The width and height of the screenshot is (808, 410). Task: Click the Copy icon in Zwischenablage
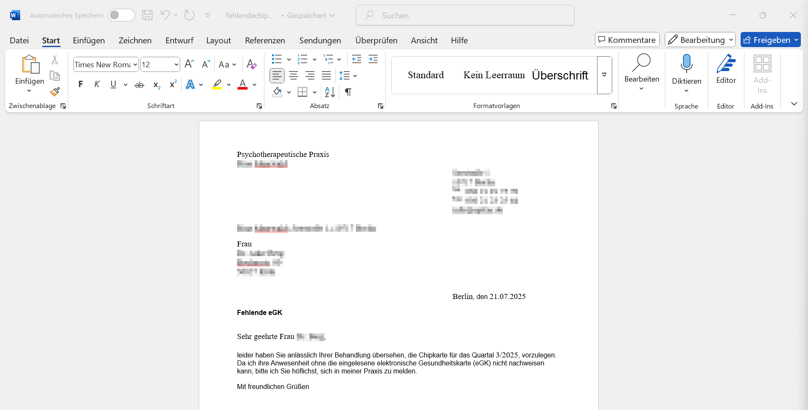tap(55, 76)
